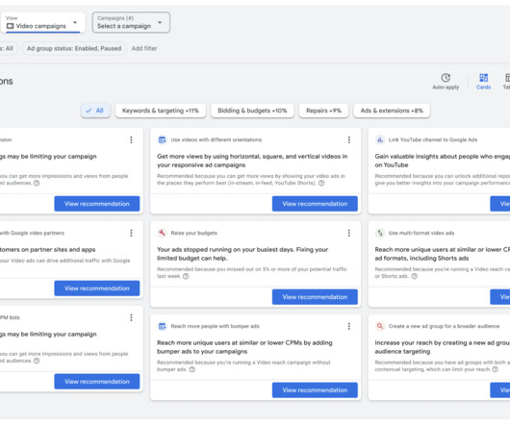Click the broader audience magnifier icon
This screenshot has height=425, width=510.
(379, 326)
